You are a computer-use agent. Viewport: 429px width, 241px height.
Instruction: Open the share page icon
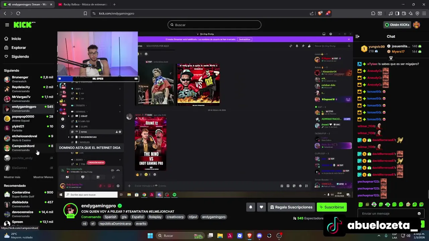(x=312, y=13)
